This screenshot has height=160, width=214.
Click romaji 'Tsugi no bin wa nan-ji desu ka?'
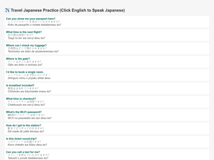26,38
